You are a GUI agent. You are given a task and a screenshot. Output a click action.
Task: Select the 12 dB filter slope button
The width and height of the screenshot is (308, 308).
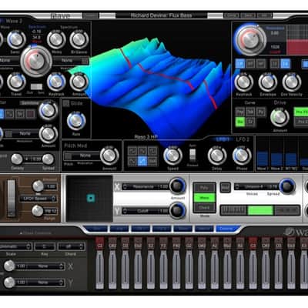click(x=275, y=64)
